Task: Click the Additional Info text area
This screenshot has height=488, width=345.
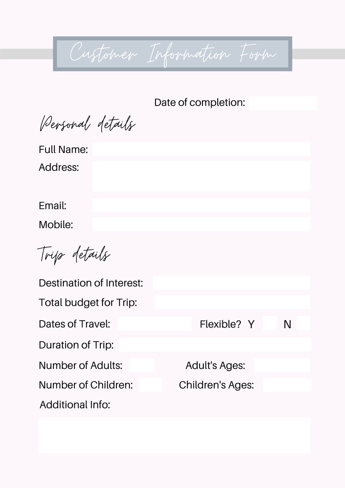Action: coord(175,435)
